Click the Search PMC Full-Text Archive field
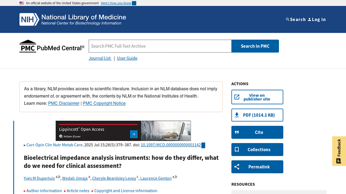 point(160,46)
